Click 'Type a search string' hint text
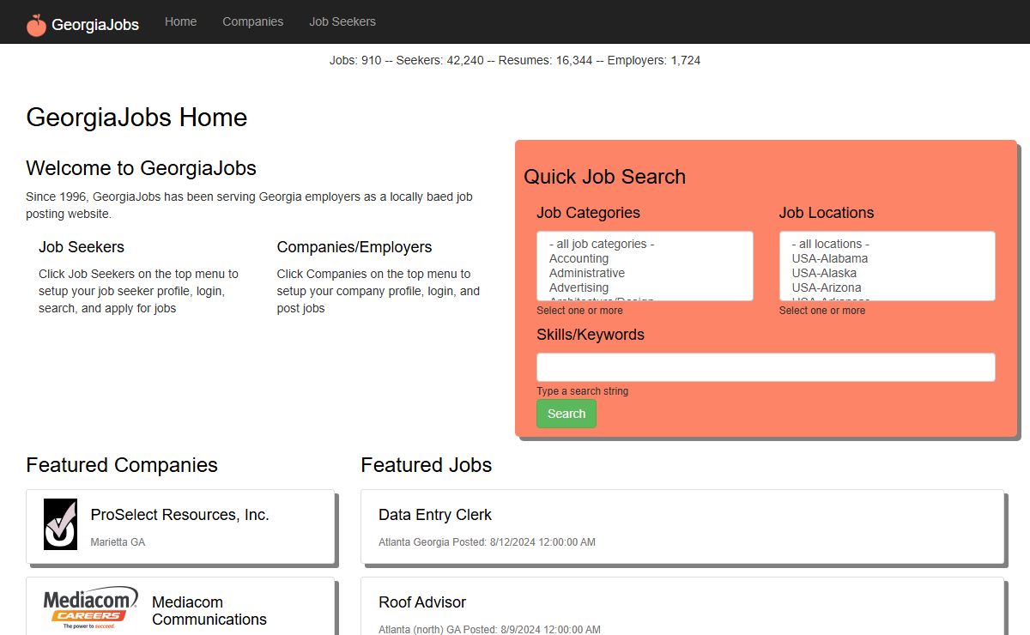Image resolution: width=1030 pixels, height=635 pixels. click(583, 391)
